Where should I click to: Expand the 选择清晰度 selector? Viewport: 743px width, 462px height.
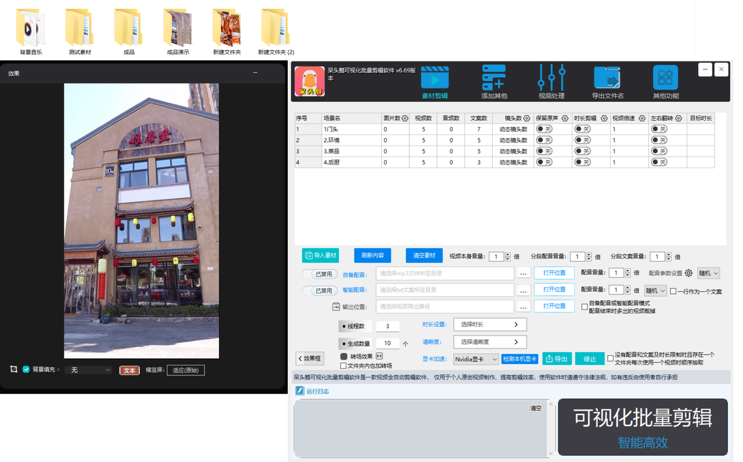click(x=489, y=342)
